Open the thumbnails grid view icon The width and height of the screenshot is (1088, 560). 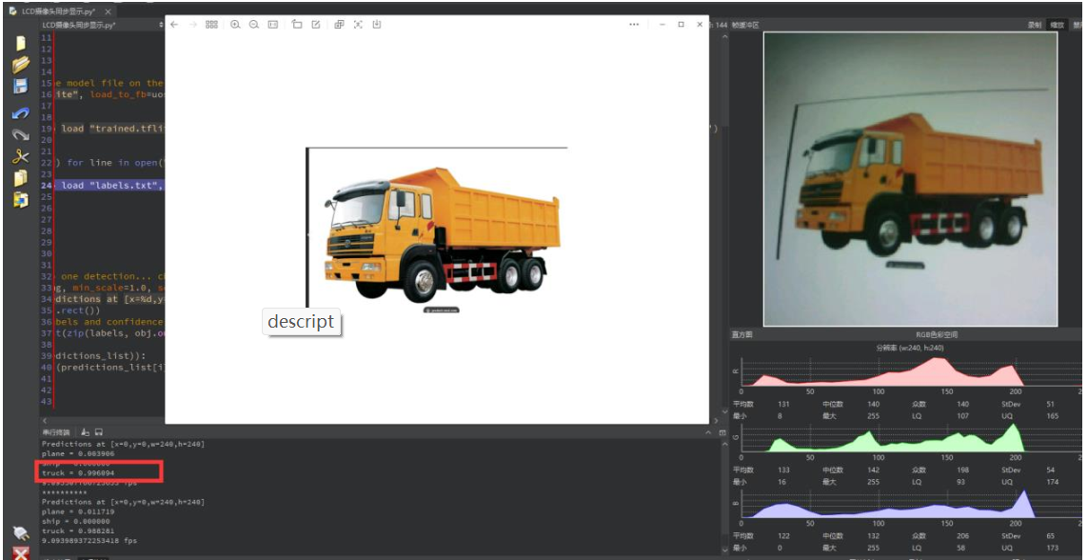coord(212,25)
